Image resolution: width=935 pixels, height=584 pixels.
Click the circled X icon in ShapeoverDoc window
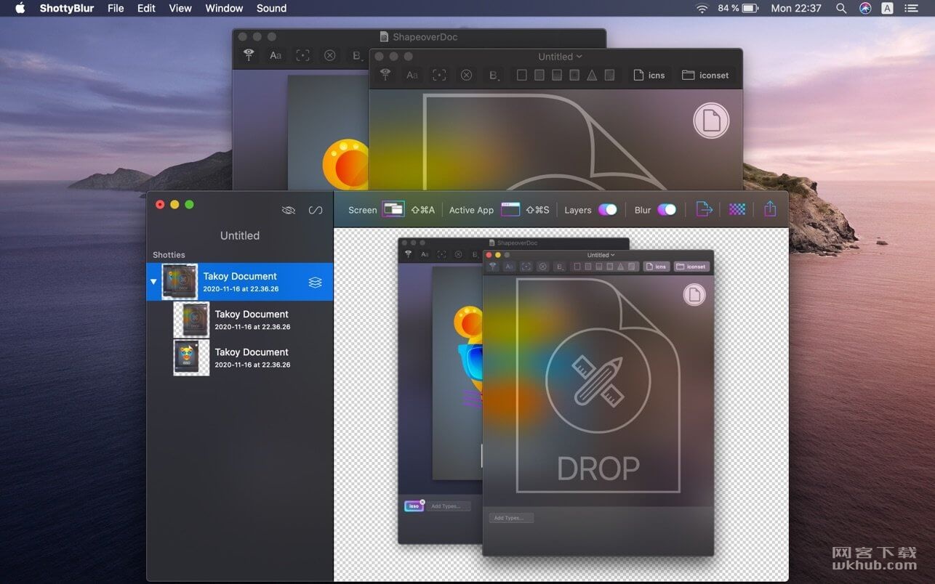[x=330, y=55]
